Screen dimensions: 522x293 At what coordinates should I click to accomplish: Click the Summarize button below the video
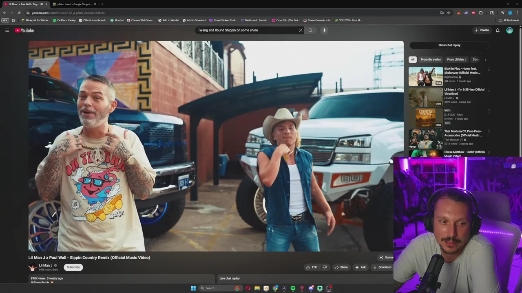pyautogui.click(x=386, y=257)
